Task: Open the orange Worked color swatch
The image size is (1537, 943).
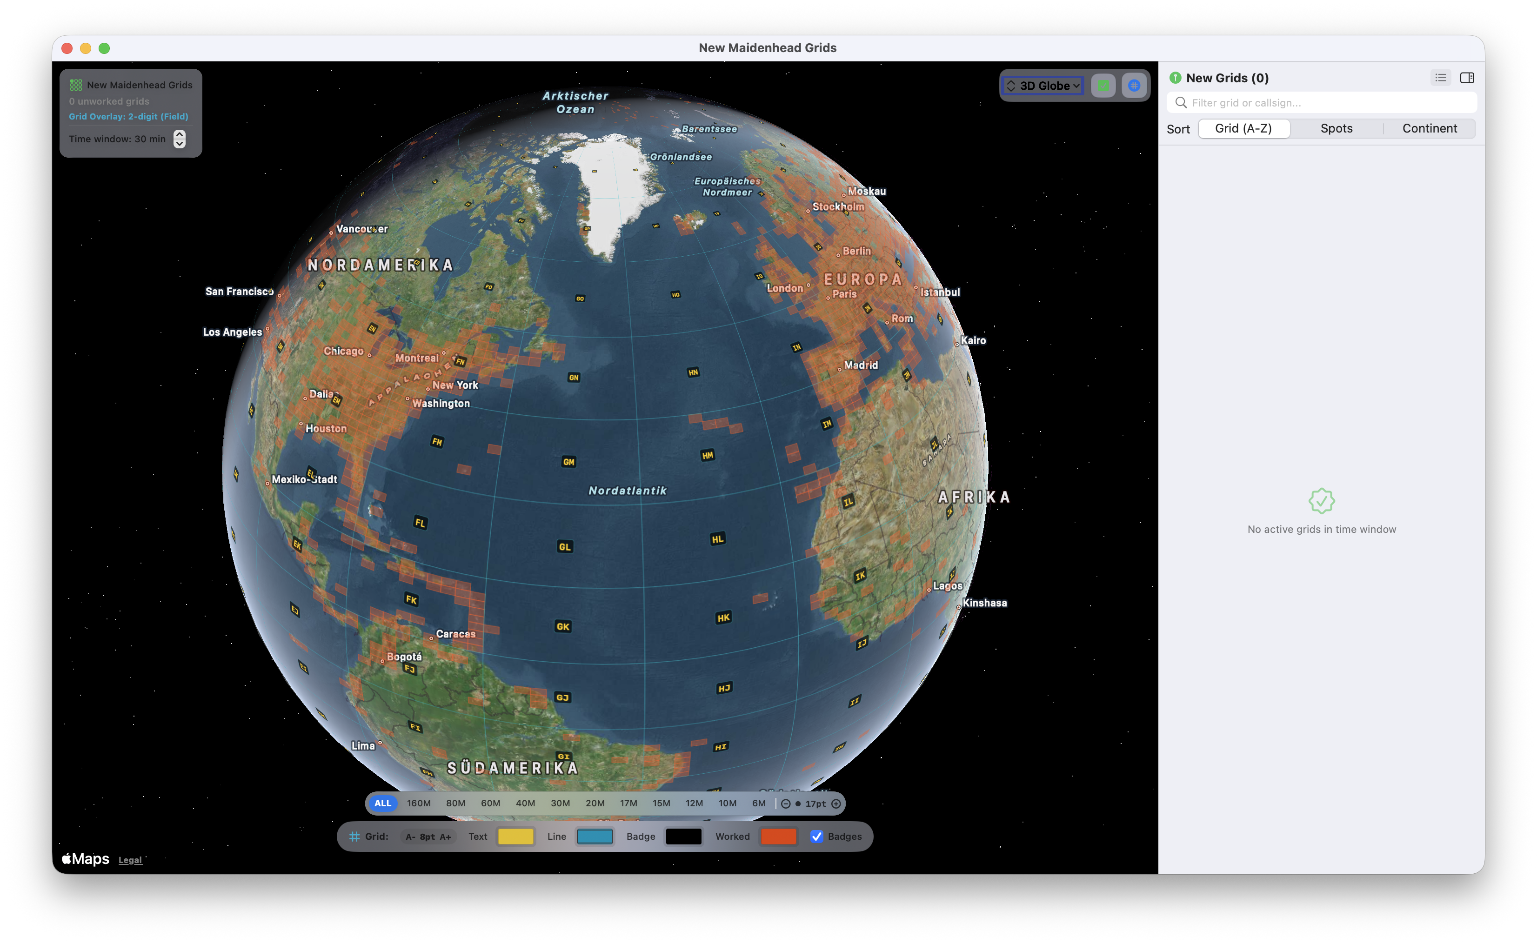Action: [x=778, y=837]
